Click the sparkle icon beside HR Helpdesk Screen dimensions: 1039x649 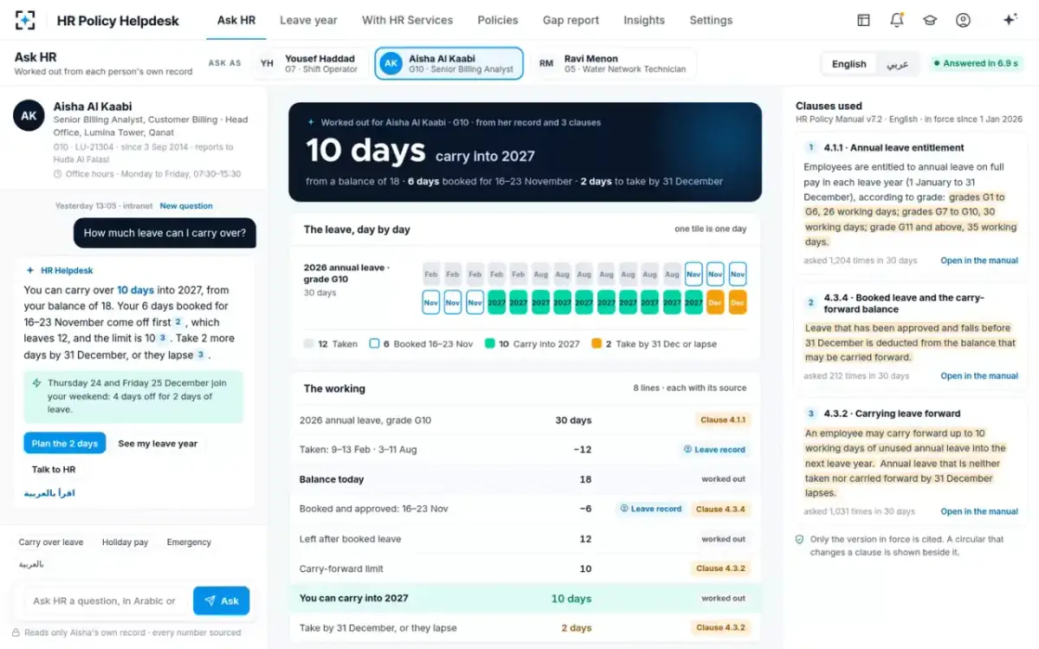[31, 271]
